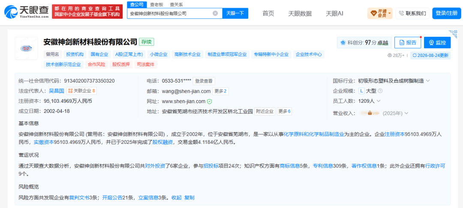Open the help icon beside 大型
Image resolution: width=463 pixels, height=208 pixels.
[x=380, y=91]
